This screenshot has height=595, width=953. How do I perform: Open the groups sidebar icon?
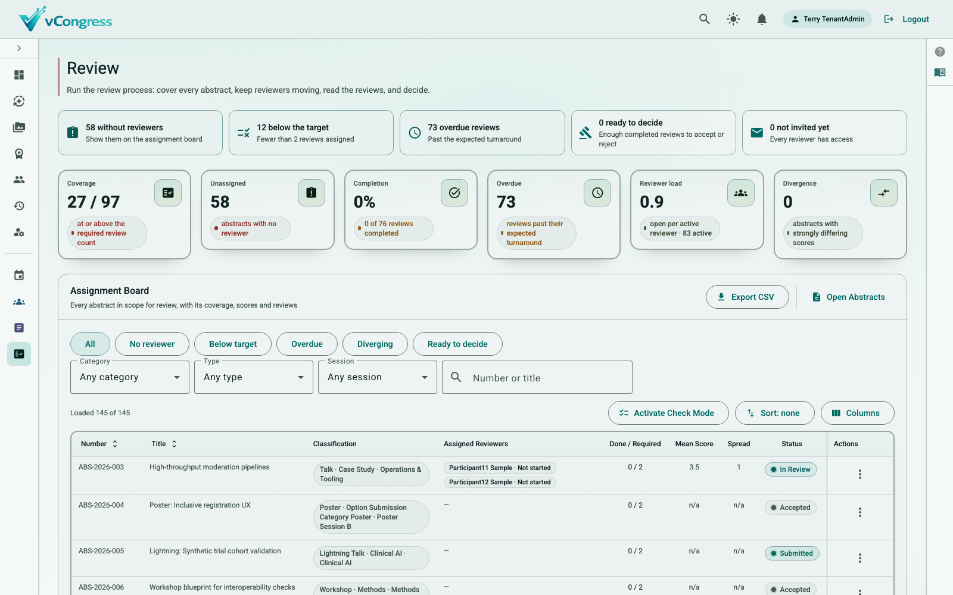click(19, 302)
